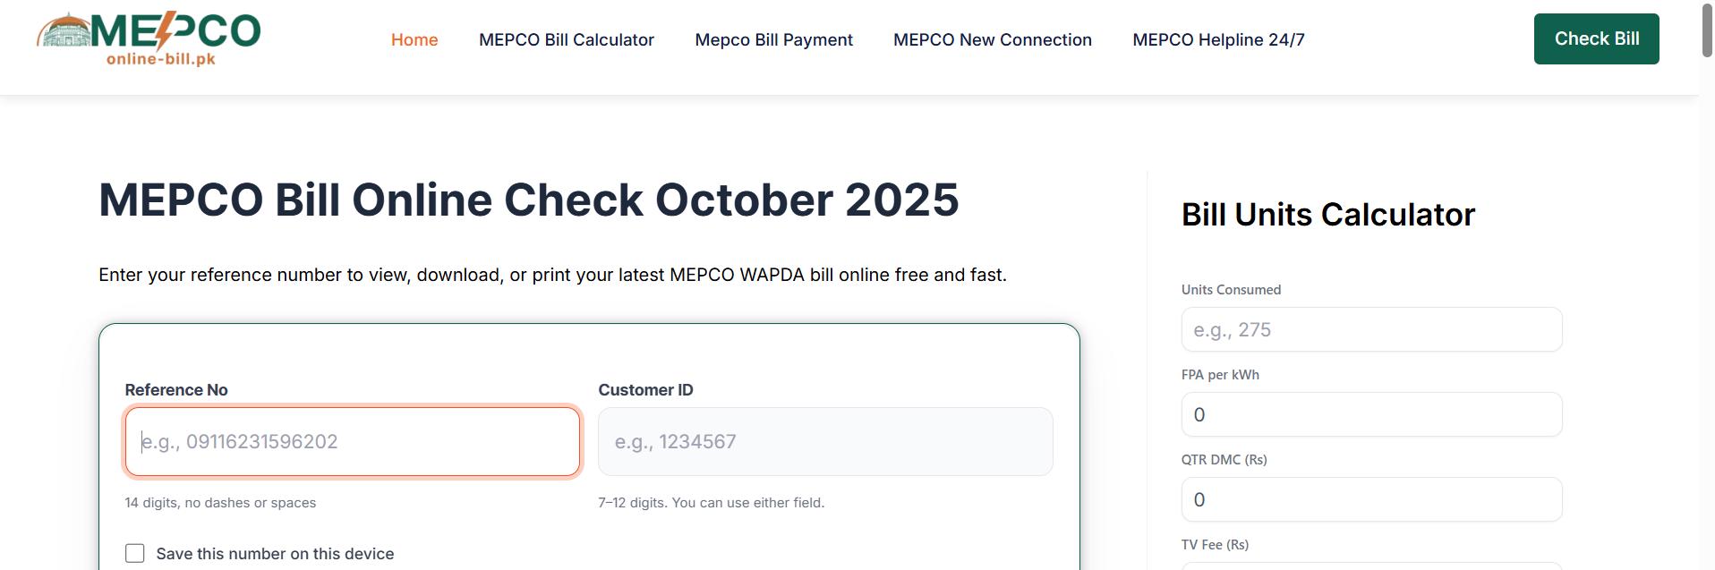This screenshot has width=1715, height=570.
Task: Open the Home navigation link
Action: (x=414, y=39)
